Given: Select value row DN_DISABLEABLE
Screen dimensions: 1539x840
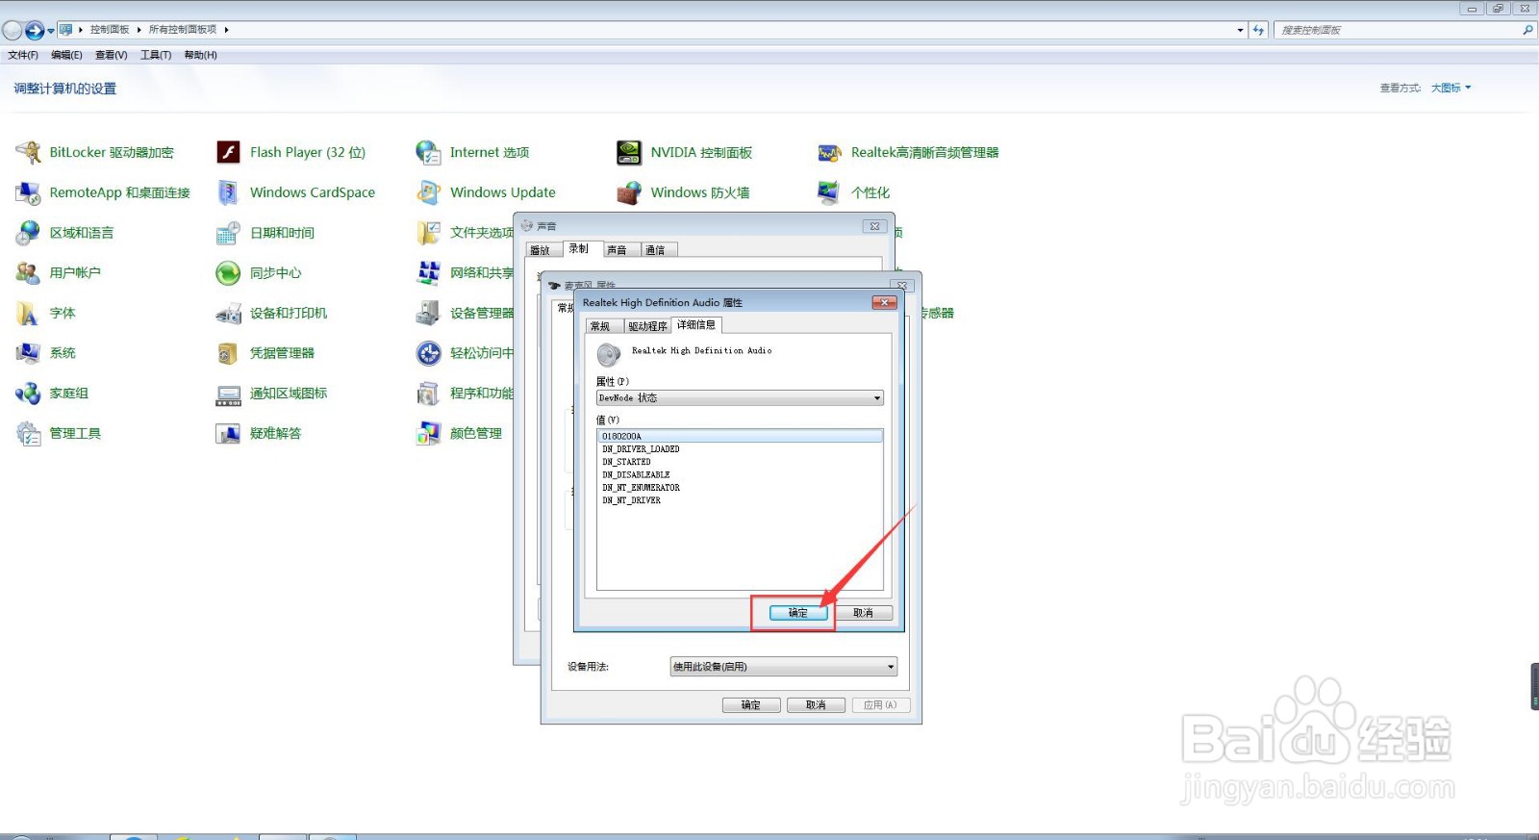Looking at the screenshot, I should point(740,475).
